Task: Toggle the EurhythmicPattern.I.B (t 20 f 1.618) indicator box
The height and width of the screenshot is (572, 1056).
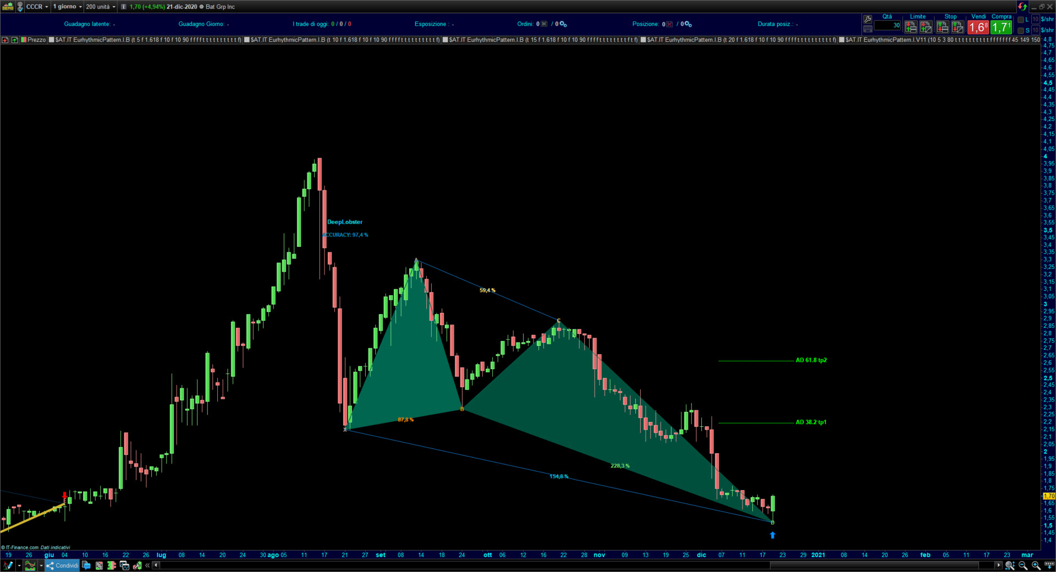Action: [x=643, y=40]
